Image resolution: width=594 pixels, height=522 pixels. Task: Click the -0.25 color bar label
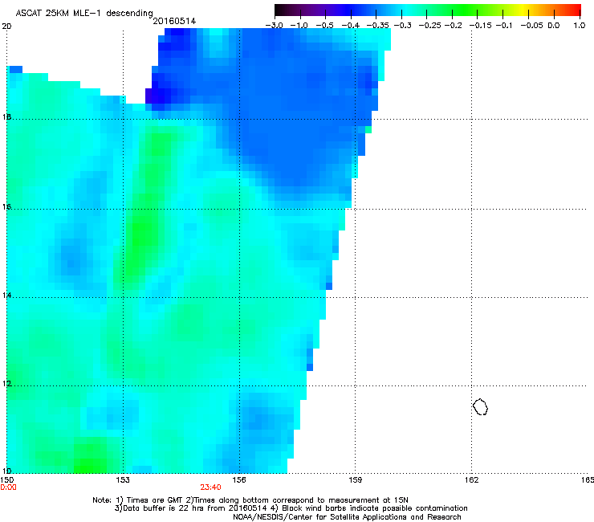coord(430,26)
